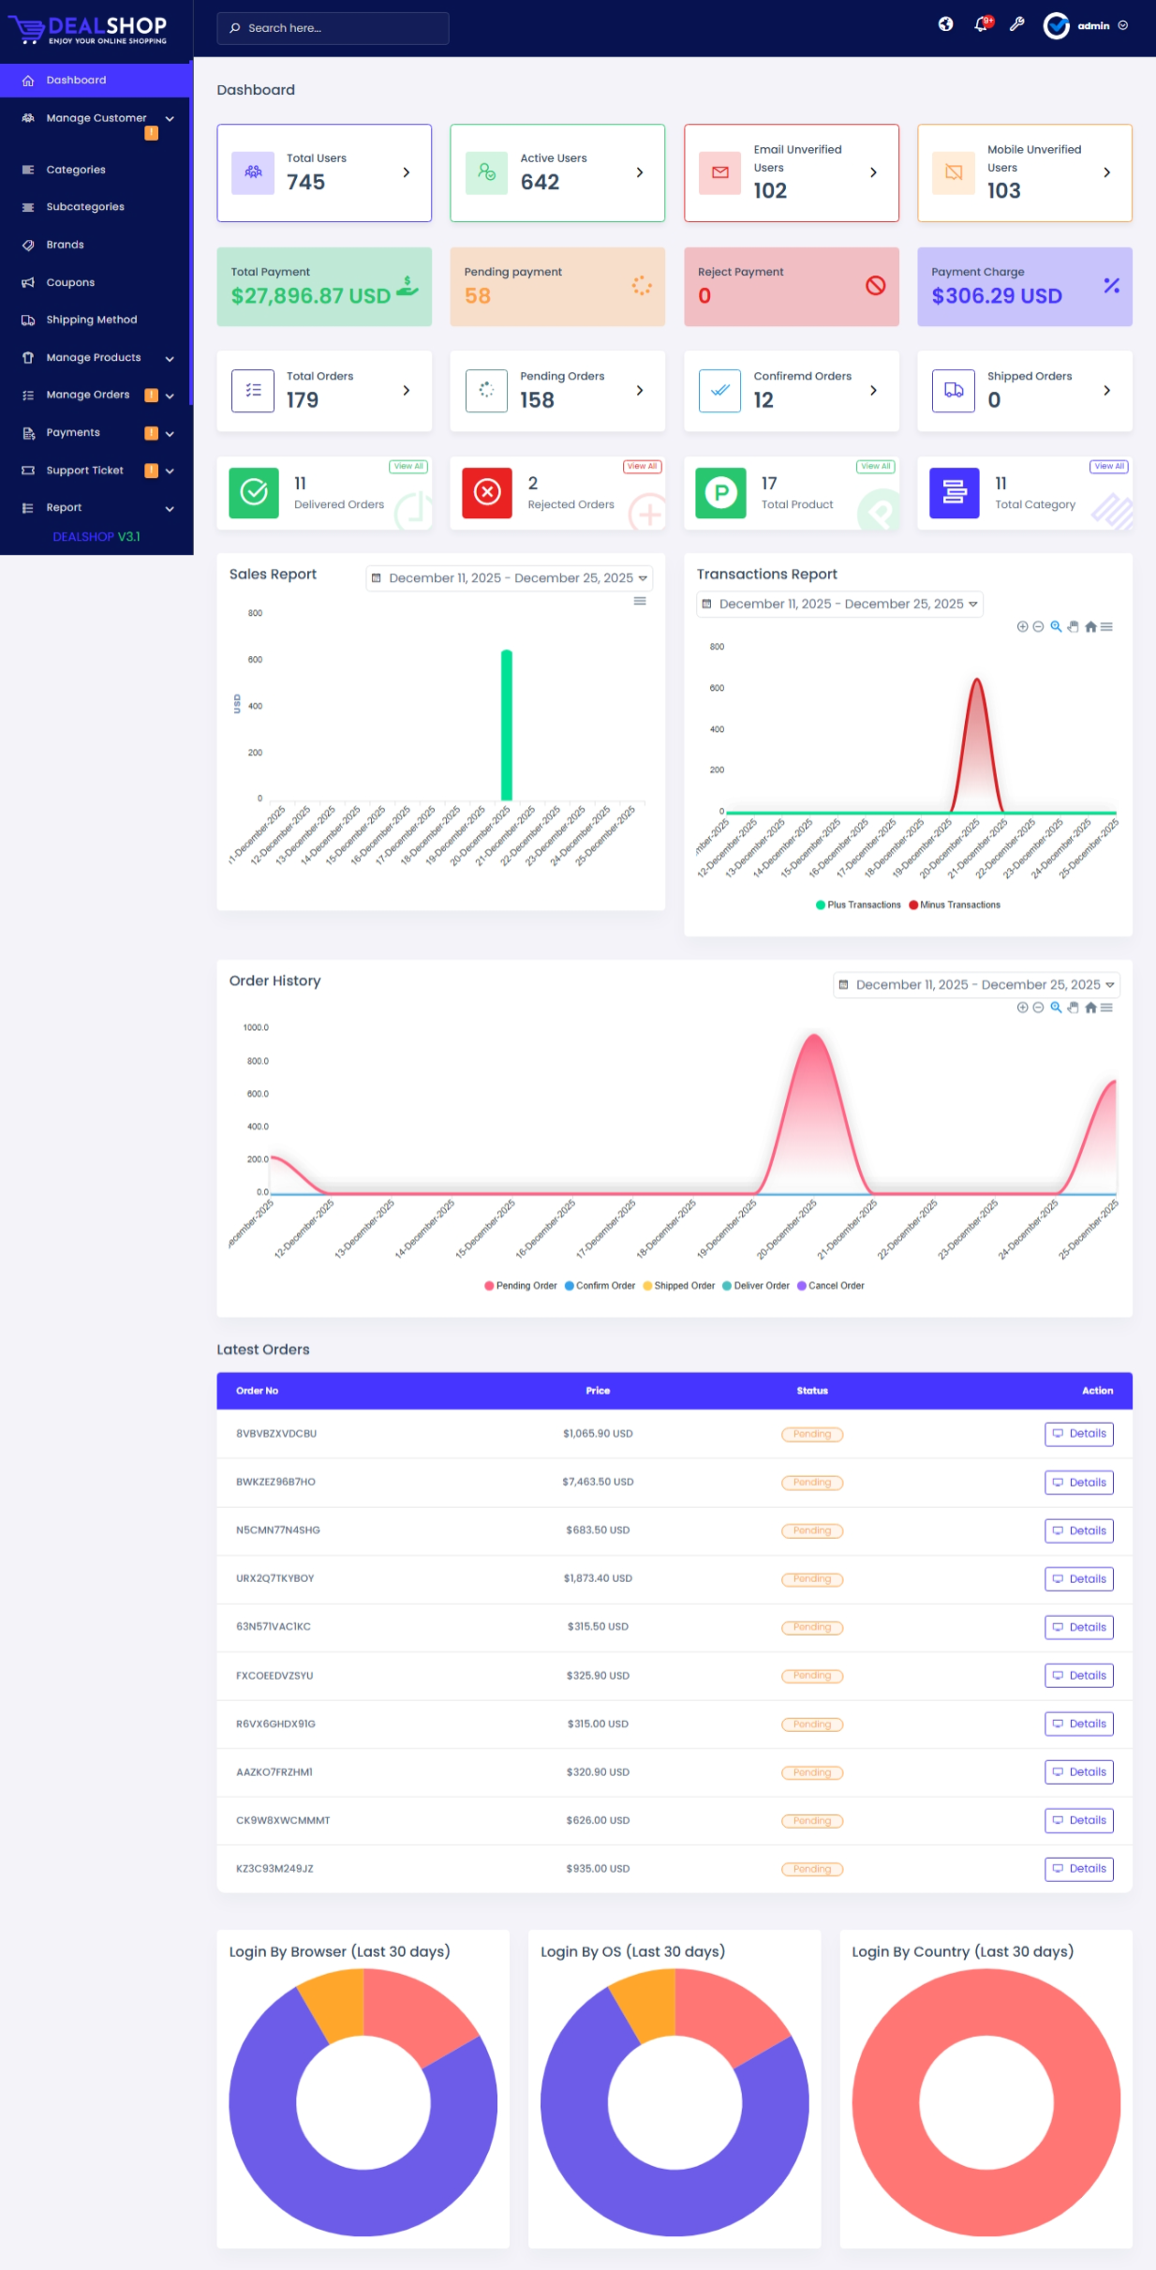Toggle Cancel Order legend series

pyautogui.click(x=831, y=1286)
